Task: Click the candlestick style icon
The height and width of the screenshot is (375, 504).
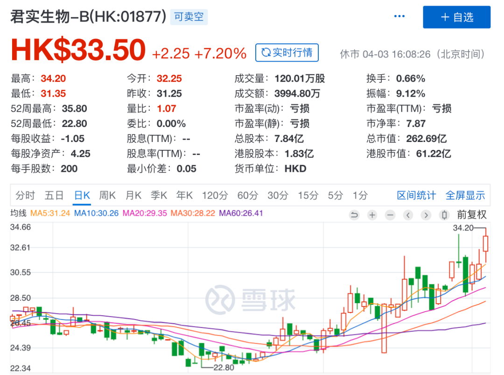Action: [x=444, y=215]
